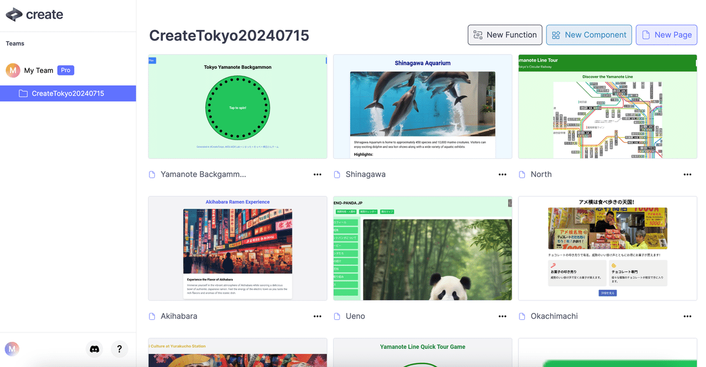
Task: Open the Shinagawa Aquarium thumbnail
Action: coord(422,106)
